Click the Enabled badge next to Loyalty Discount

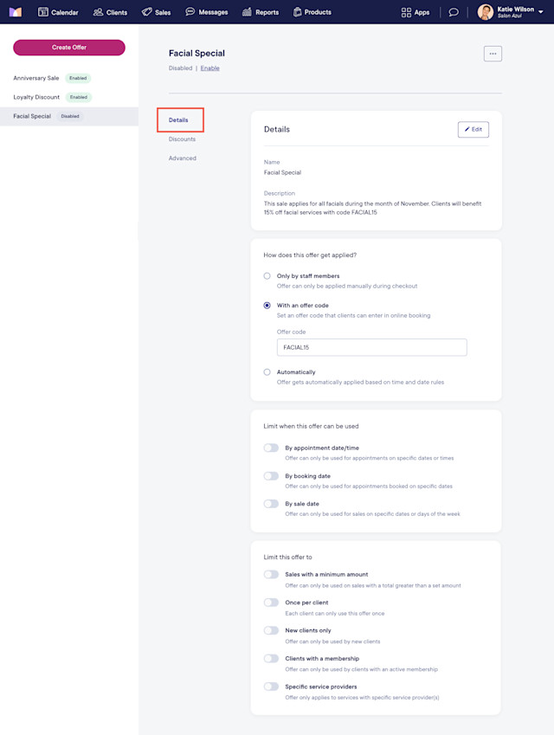coord(79,97)
